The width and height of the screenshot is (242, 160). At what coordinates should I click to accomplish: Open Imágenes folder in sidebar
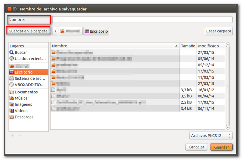point(12,105)
